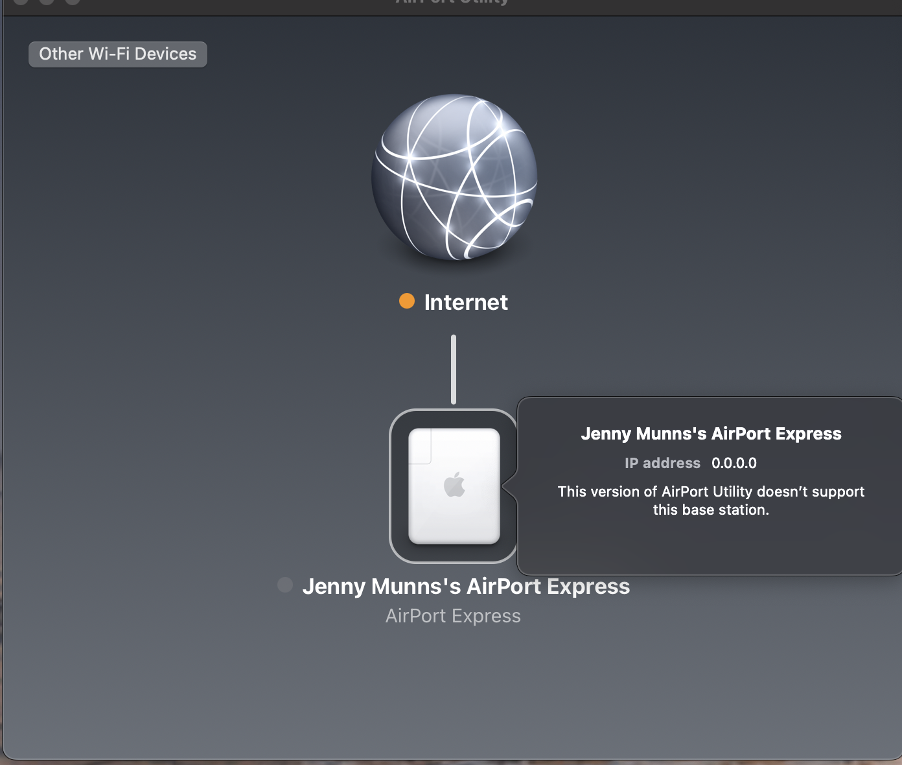Click the Internet globe icon

(454, 178)
